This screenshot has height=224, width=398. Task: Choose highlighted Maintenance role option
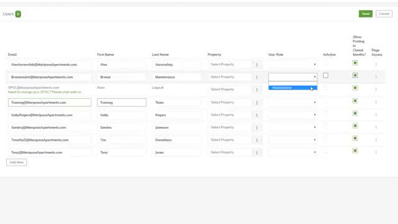pos(293,88)
